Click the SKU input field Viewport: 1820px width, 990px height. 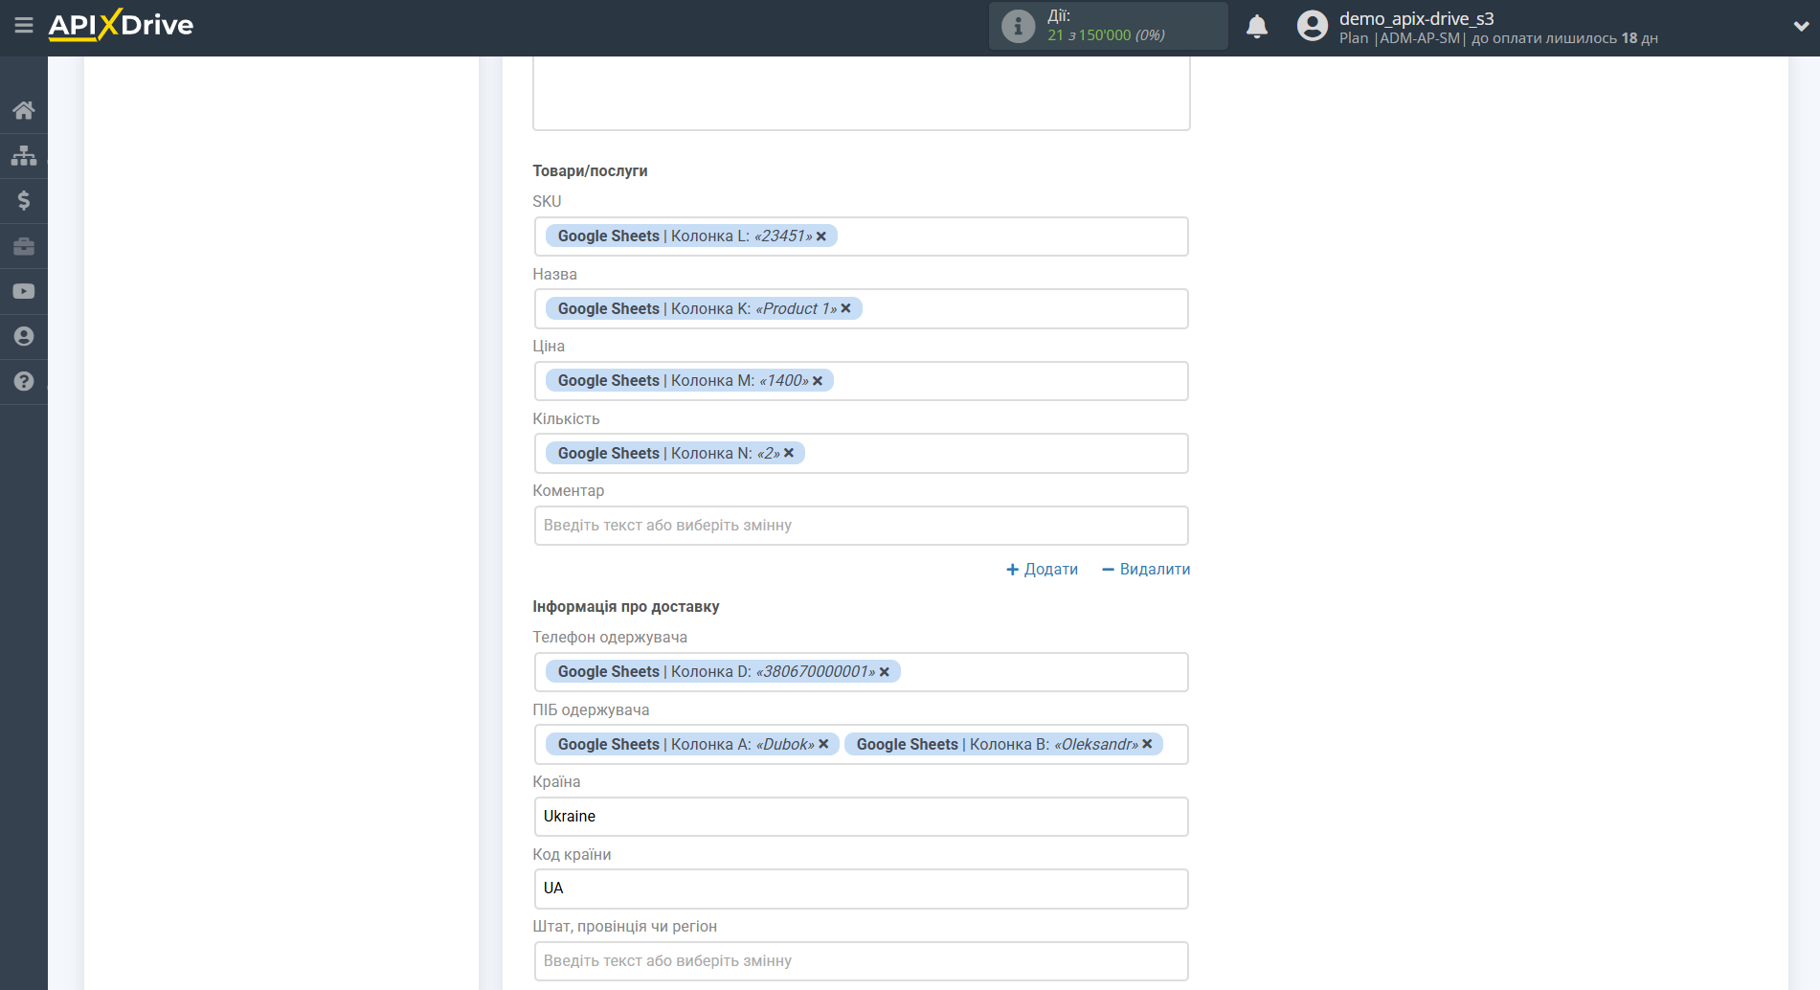coord(861,236)
